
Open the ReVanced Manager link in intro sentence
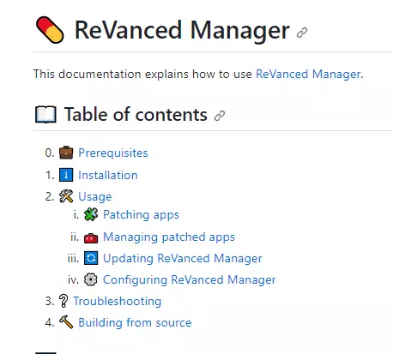pyautogui.click(x=308, y=74)
